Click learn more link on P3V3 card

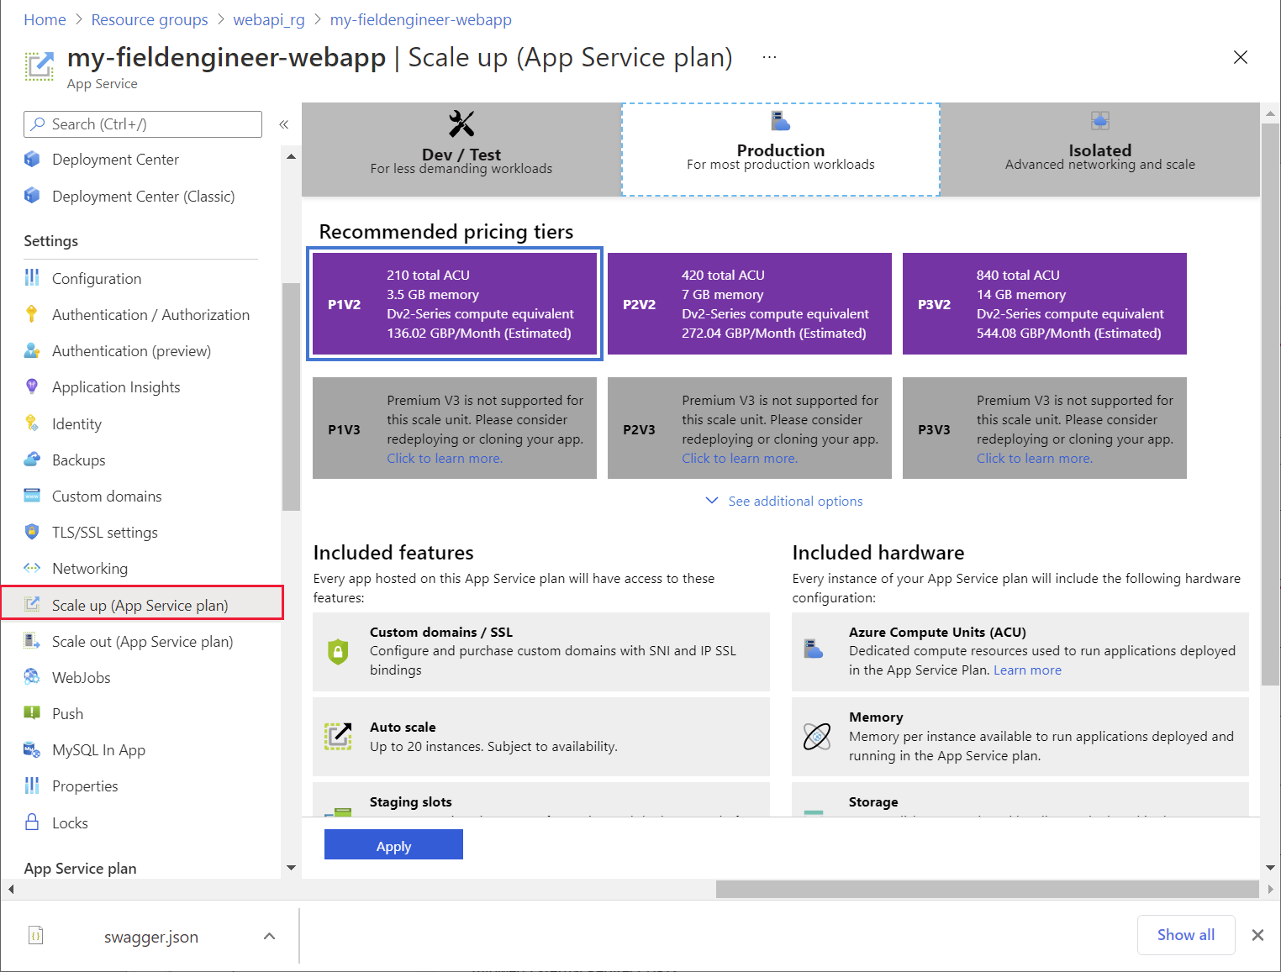click(x=1035, y=458)
